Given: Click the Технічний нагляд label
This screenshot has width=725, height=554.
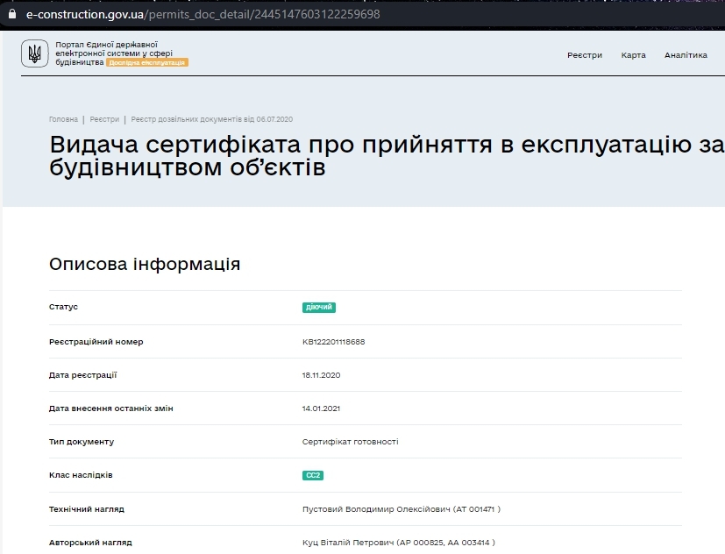Looking at the screenshot, I should point(87,509).
